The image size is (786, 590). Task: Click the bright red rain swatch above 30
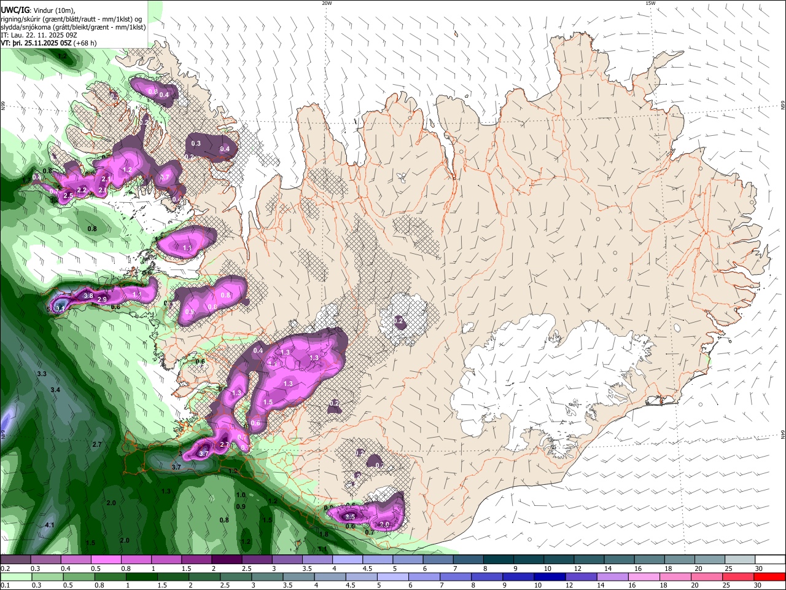(769, 576)
